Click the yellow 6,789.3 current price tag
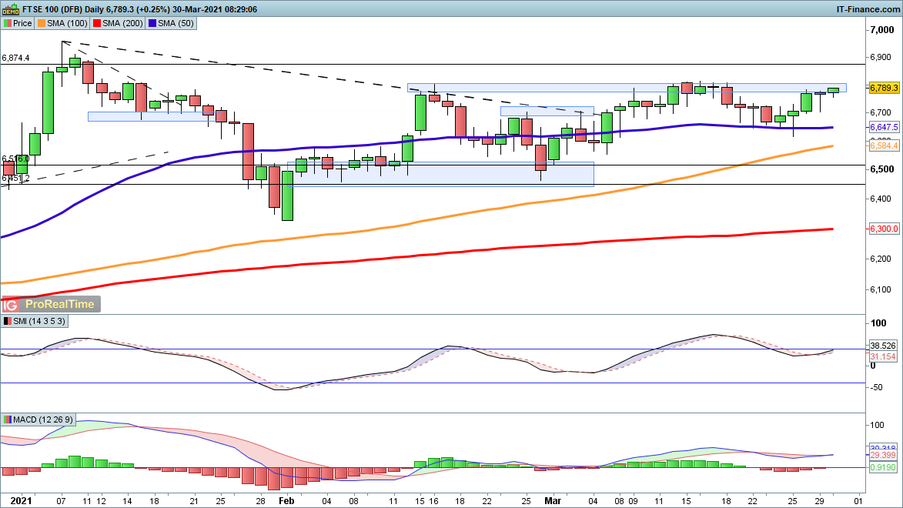The width and height of the screenshot is (903, 508). point(884,88)
